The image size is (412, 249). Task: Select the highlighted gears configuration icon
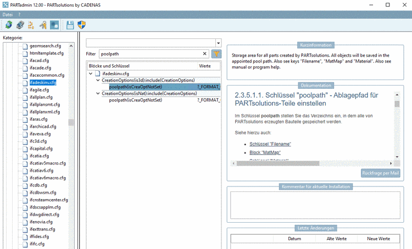pos(54,25)
